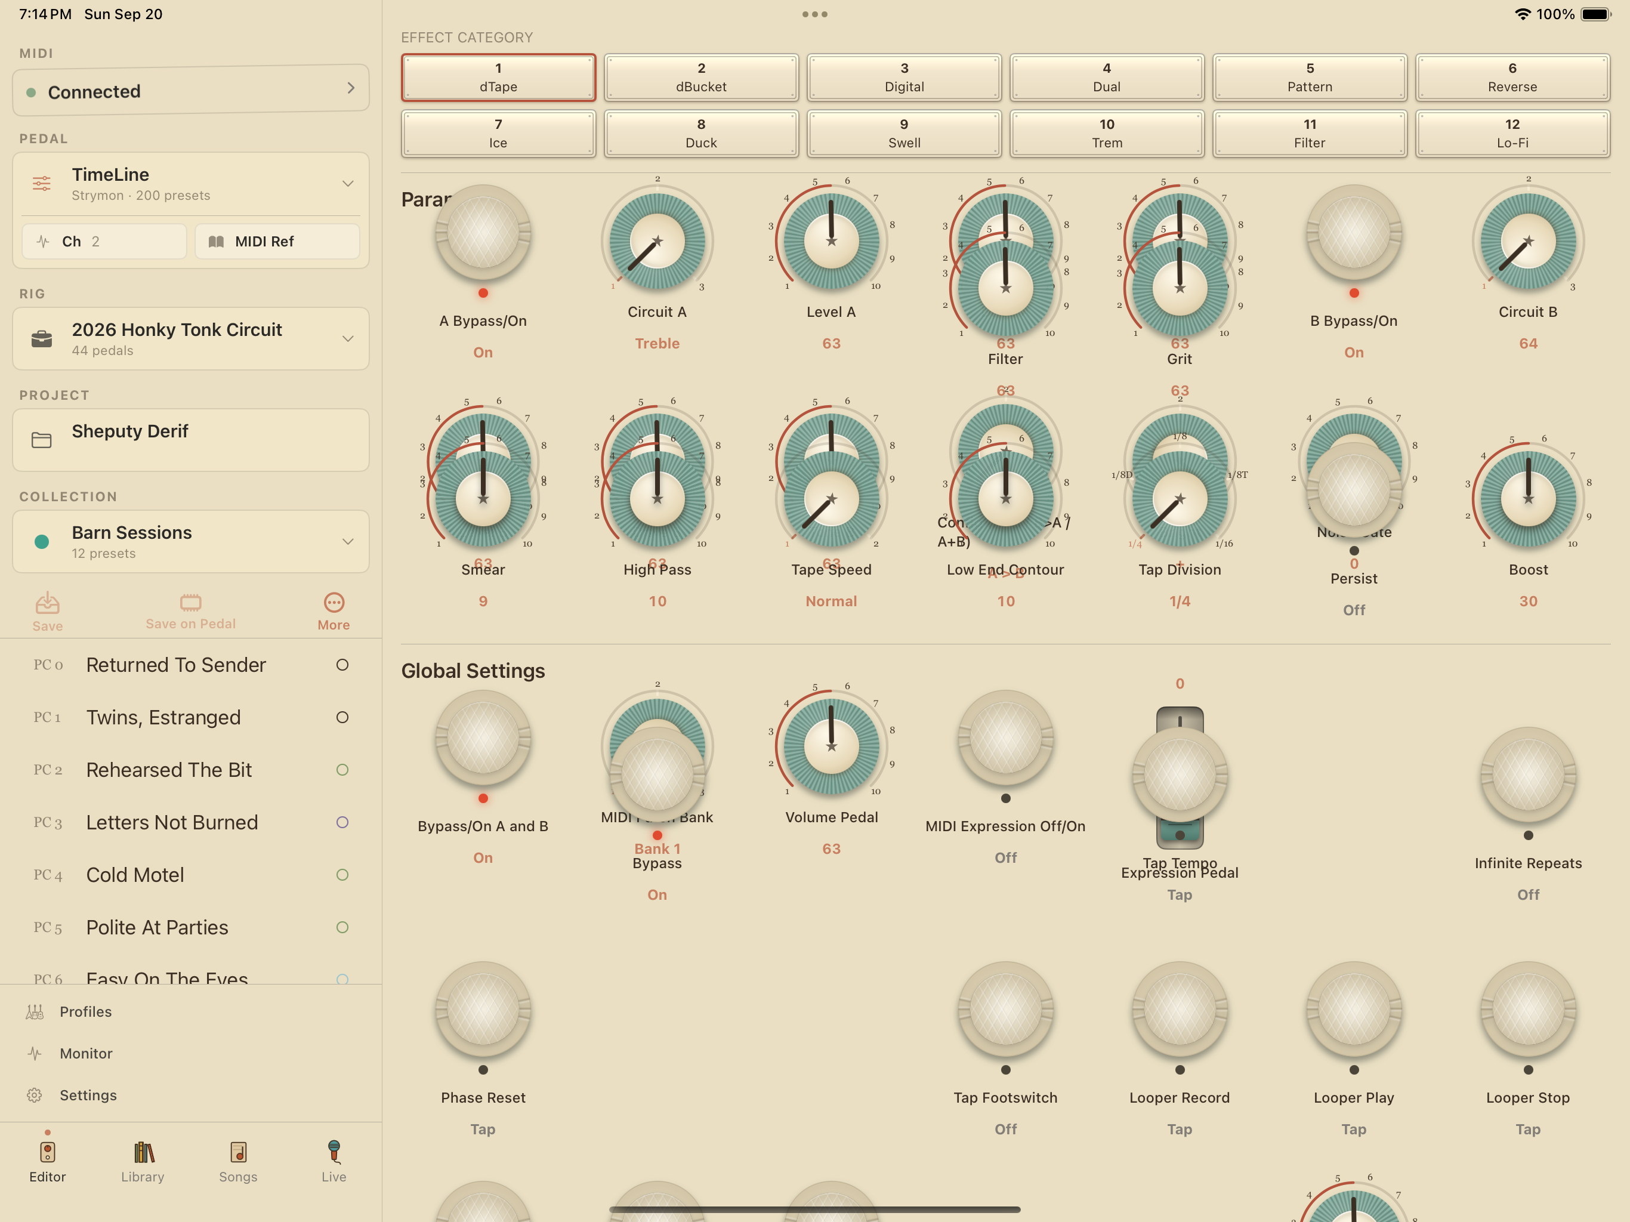1630x1222 pixels.
Task: Click the battery status icon
Action: pyautogui.click(x=1596, y=14)
